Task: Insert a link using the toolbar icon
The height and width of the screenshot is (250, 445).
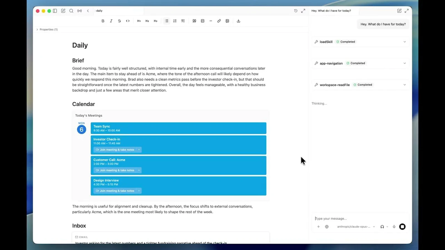Action: 219,21
